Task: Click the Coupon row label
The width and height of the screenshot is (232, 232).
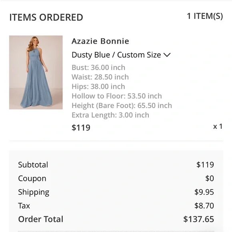Action: coord(32,178)
